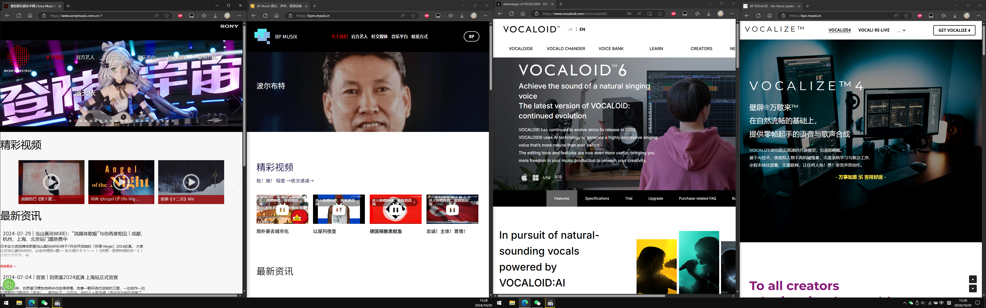This screenshot has width=986, height=308.
Task: Refresh the Sony Music browser window
Action: pos(18,16)
